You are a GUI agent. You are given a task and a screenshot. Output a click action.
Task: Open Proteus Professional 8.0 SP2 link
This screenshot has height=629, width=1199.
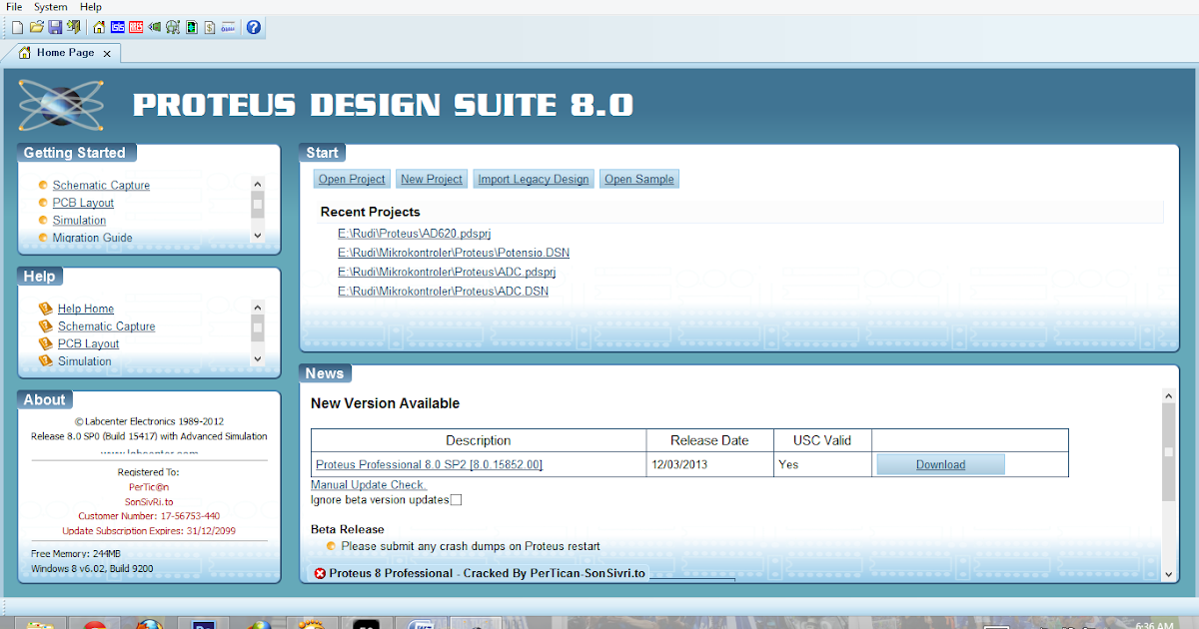(x=429, y=464)
